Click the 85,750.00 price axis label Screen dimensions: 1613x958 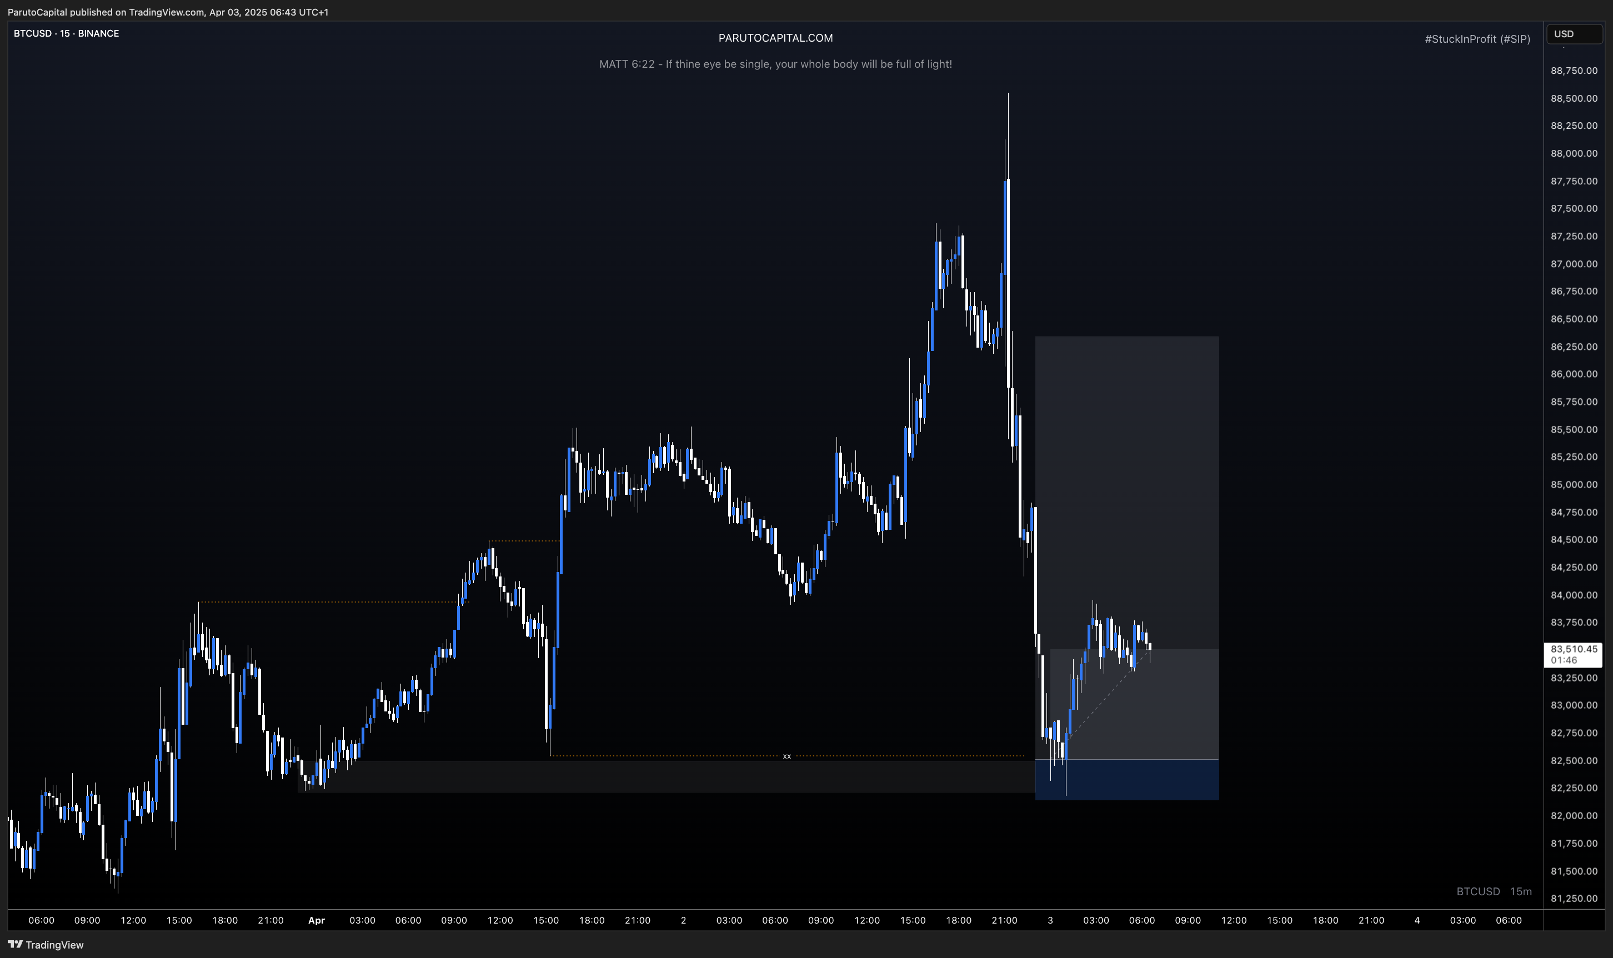(x=1574, y=402)
